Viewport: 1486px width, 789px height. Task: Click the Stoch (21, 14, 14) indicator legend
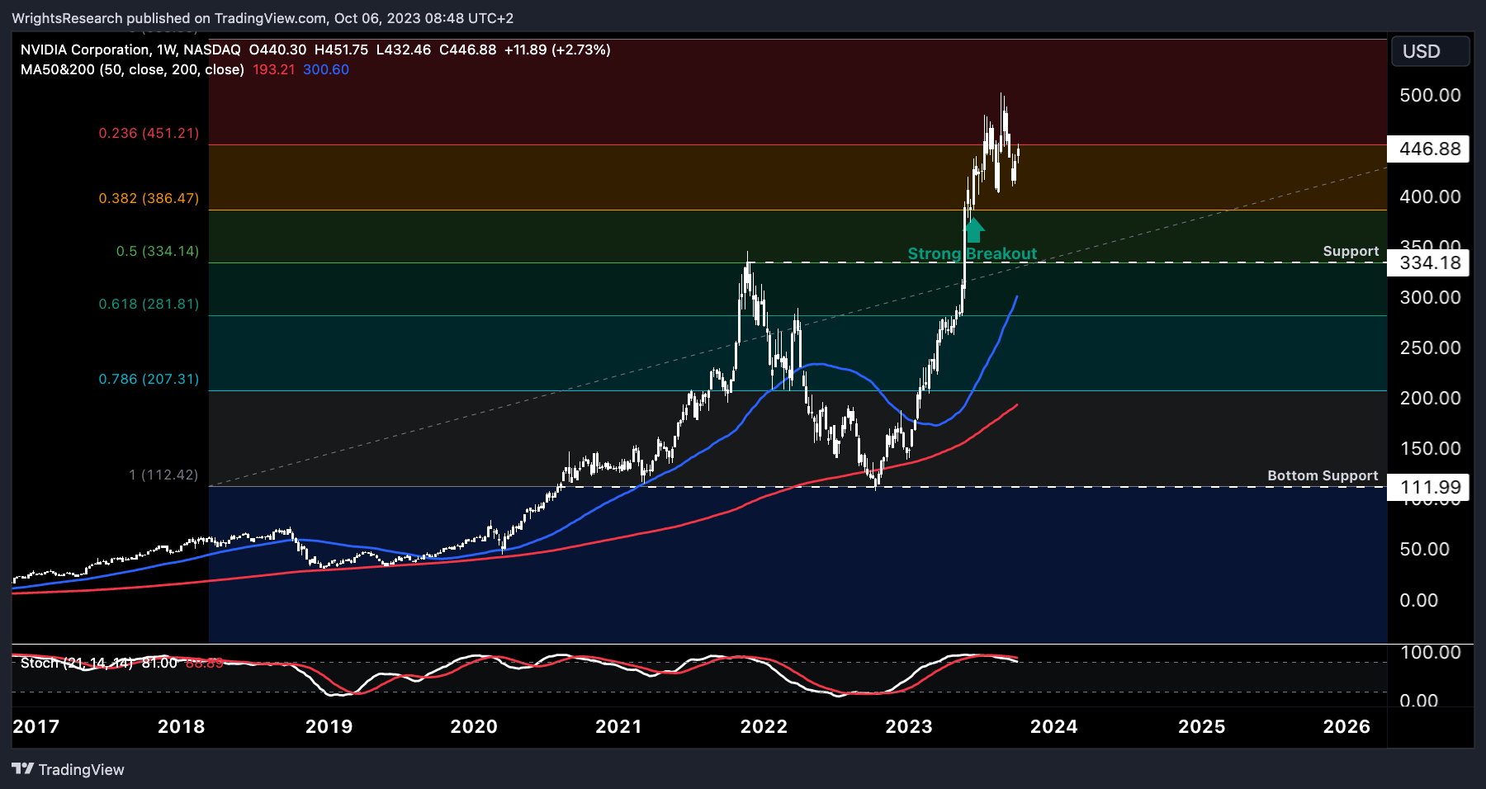[x=76, y=663]
